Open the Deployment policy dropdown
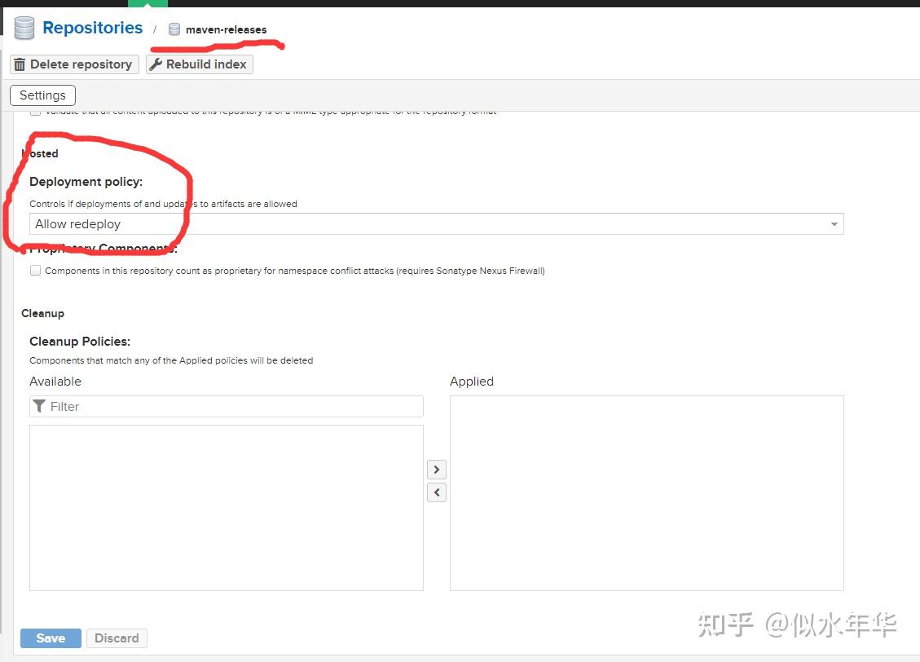920x662 pixels. [x=436, y=223]
